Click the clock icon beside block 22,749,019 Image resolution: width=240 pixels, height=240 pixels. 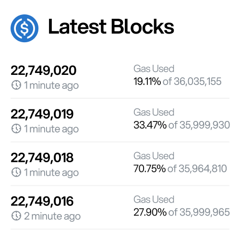click(x=16, y=129)
